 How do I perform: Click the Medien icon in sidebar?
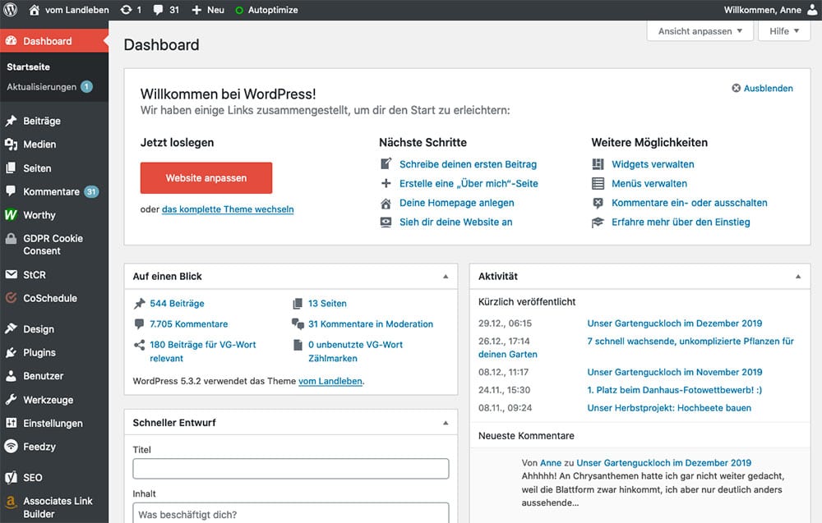[11, 145]
